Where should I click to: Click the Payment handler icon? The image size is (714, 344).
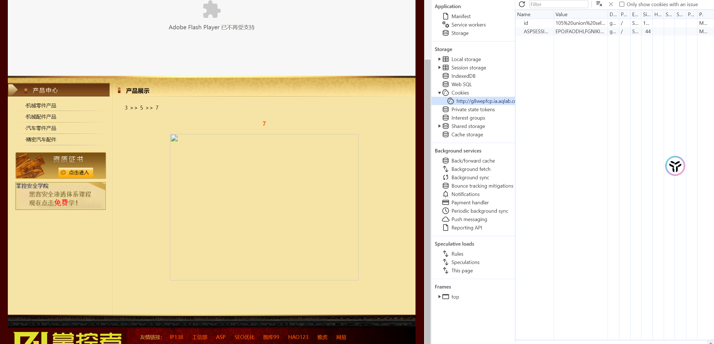pyautogui.click(x=445, y=202)
